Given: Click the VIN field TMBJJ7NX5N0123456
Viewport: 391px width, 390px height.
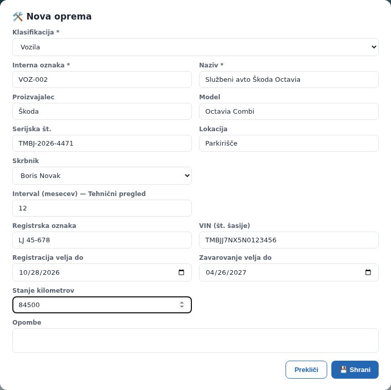Looking at the screenshot, I should click(289, 240).
